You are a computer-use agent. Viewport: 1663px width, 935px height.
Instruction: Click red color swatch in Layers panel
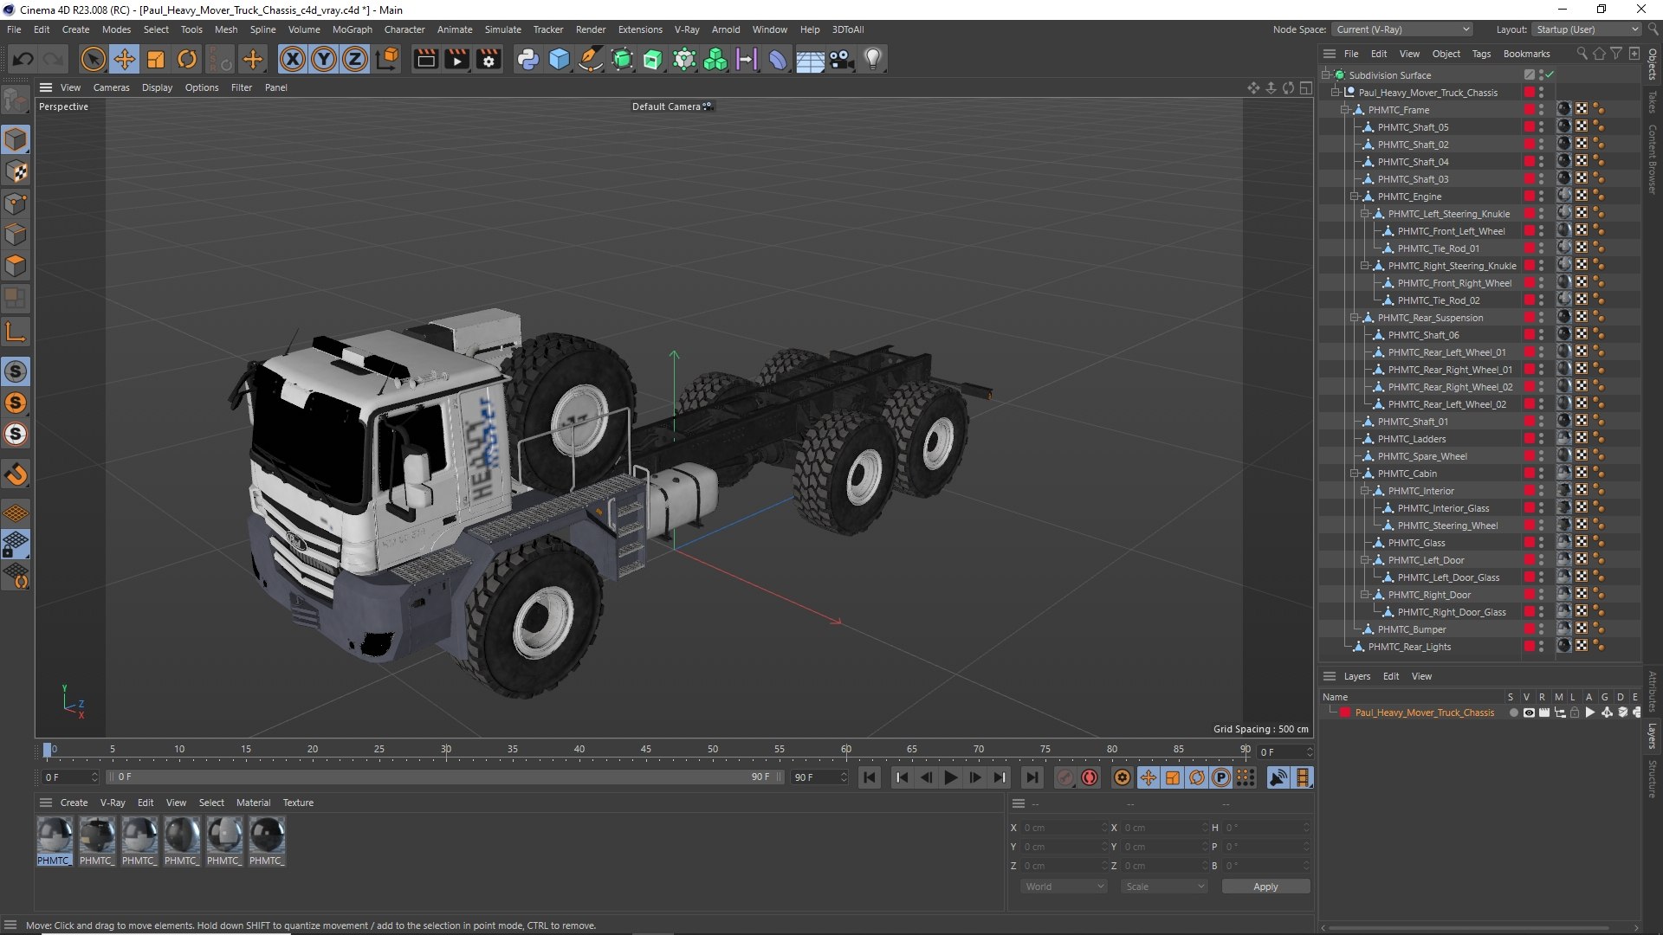pos(1344,713)
